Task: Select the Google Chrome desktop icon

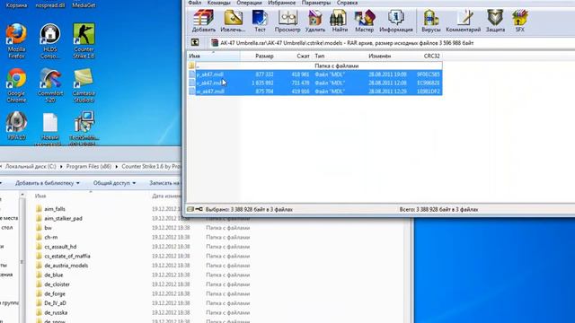Action: click(16, 85)
